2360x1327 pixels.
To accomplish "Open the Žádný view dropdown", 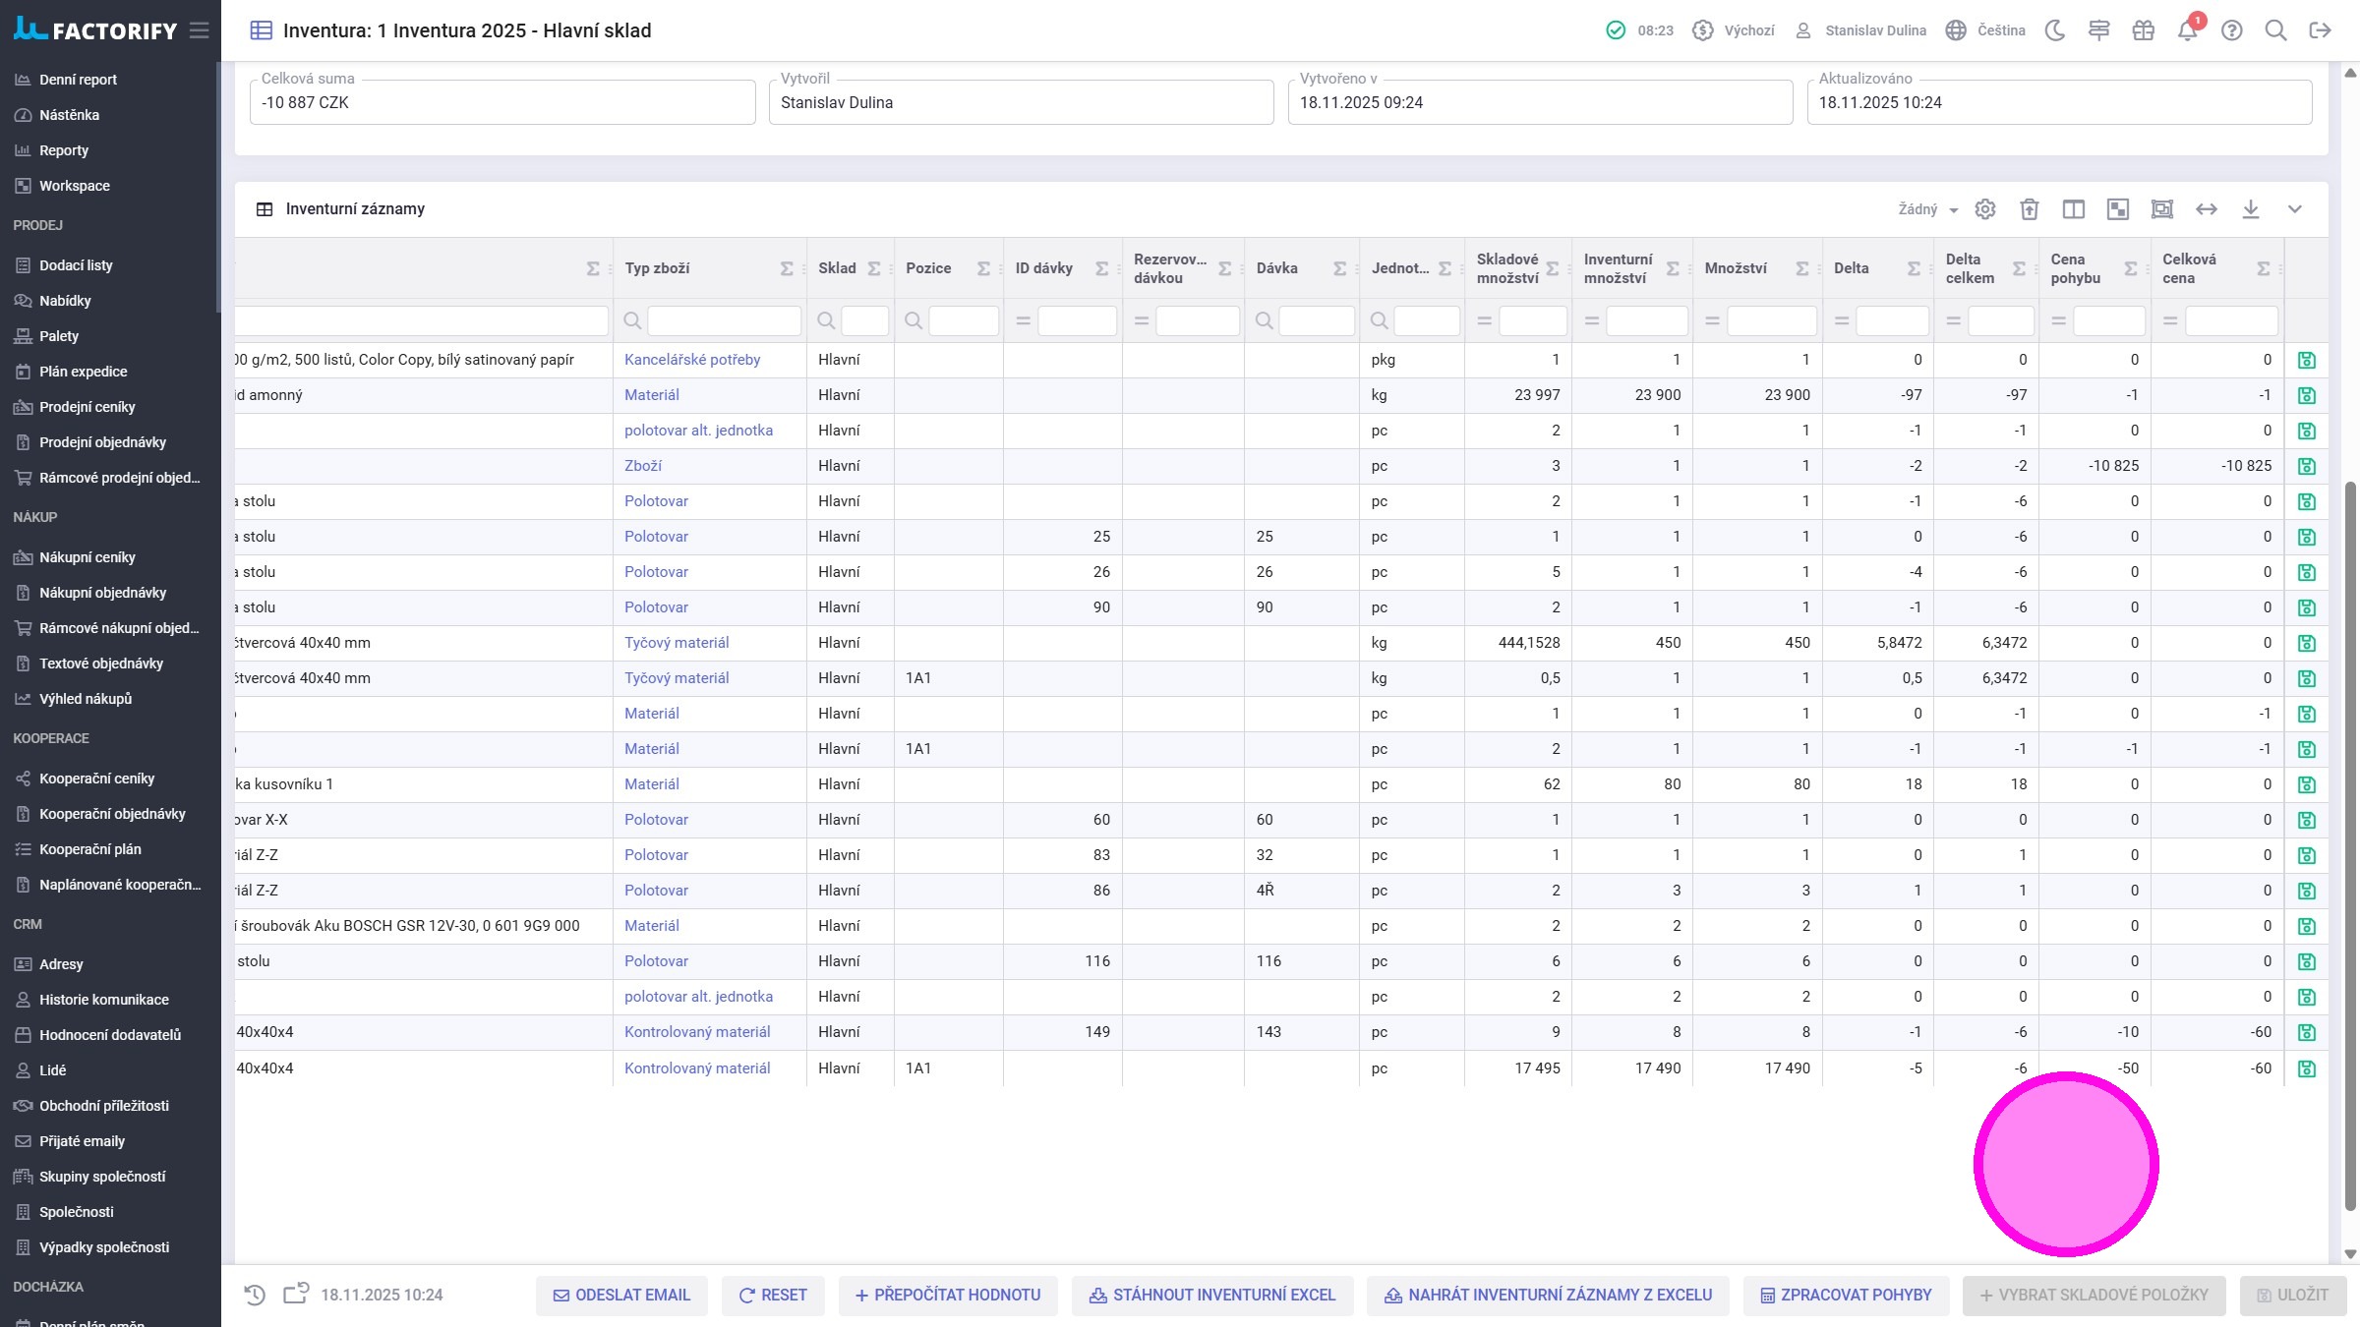I will [x=1927, y=209].
